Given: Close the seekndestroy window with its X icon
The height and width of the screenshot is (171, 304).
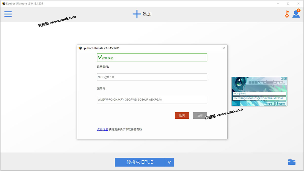Looking at the screenshot, I should pos(285,79).
